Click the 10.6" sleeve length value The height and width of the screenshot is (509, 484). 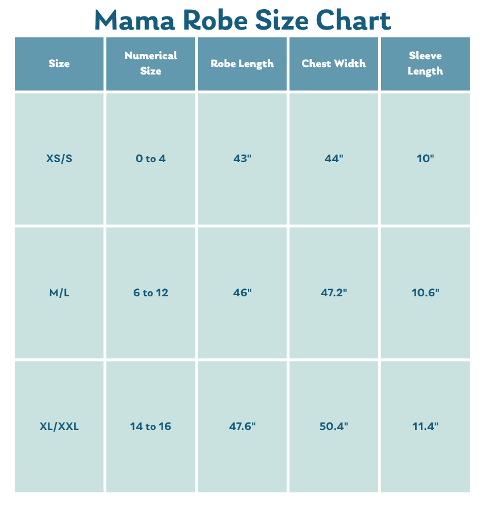pos(425,293)
